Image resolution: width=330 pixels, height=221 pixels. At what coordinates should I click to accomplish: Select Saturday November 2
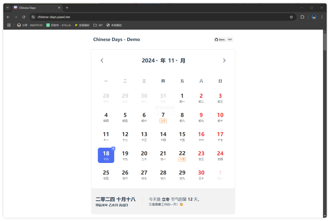point(201,98)
